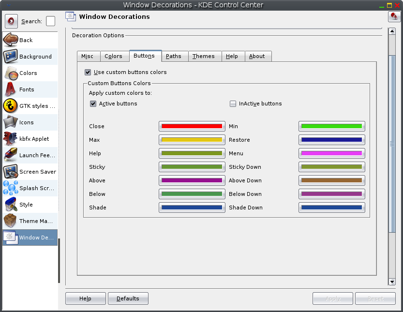This screenshot has width=403, height=312.
Task: Click the clear search icon button
Action: click(11, 21)
